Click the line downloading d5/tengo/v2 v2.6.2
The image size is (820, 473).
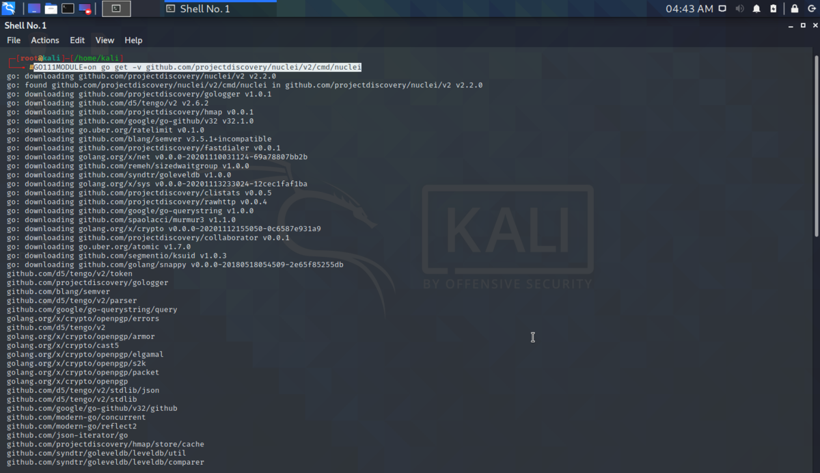click(x=108, y=103)
